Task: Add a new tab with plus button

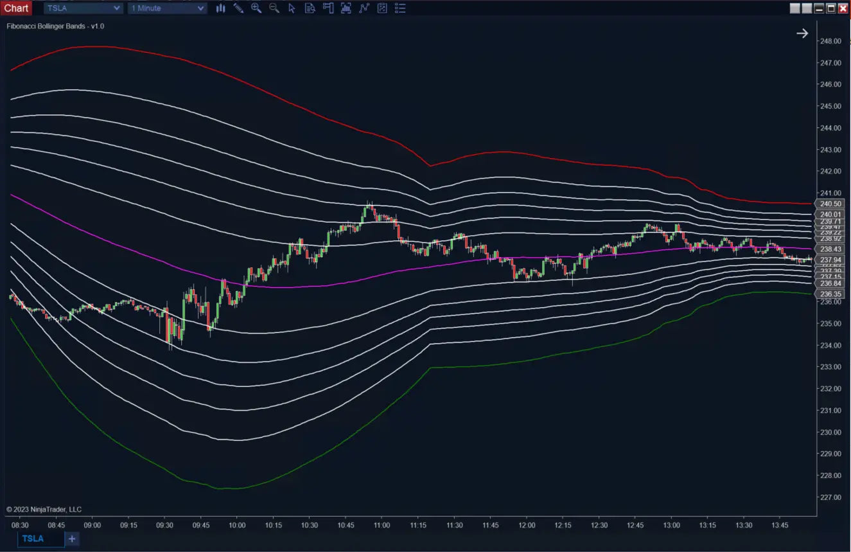Action: (72, 539)
